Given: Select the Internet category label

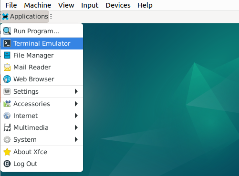Looking at the screenshot, I should click(26, 116).
